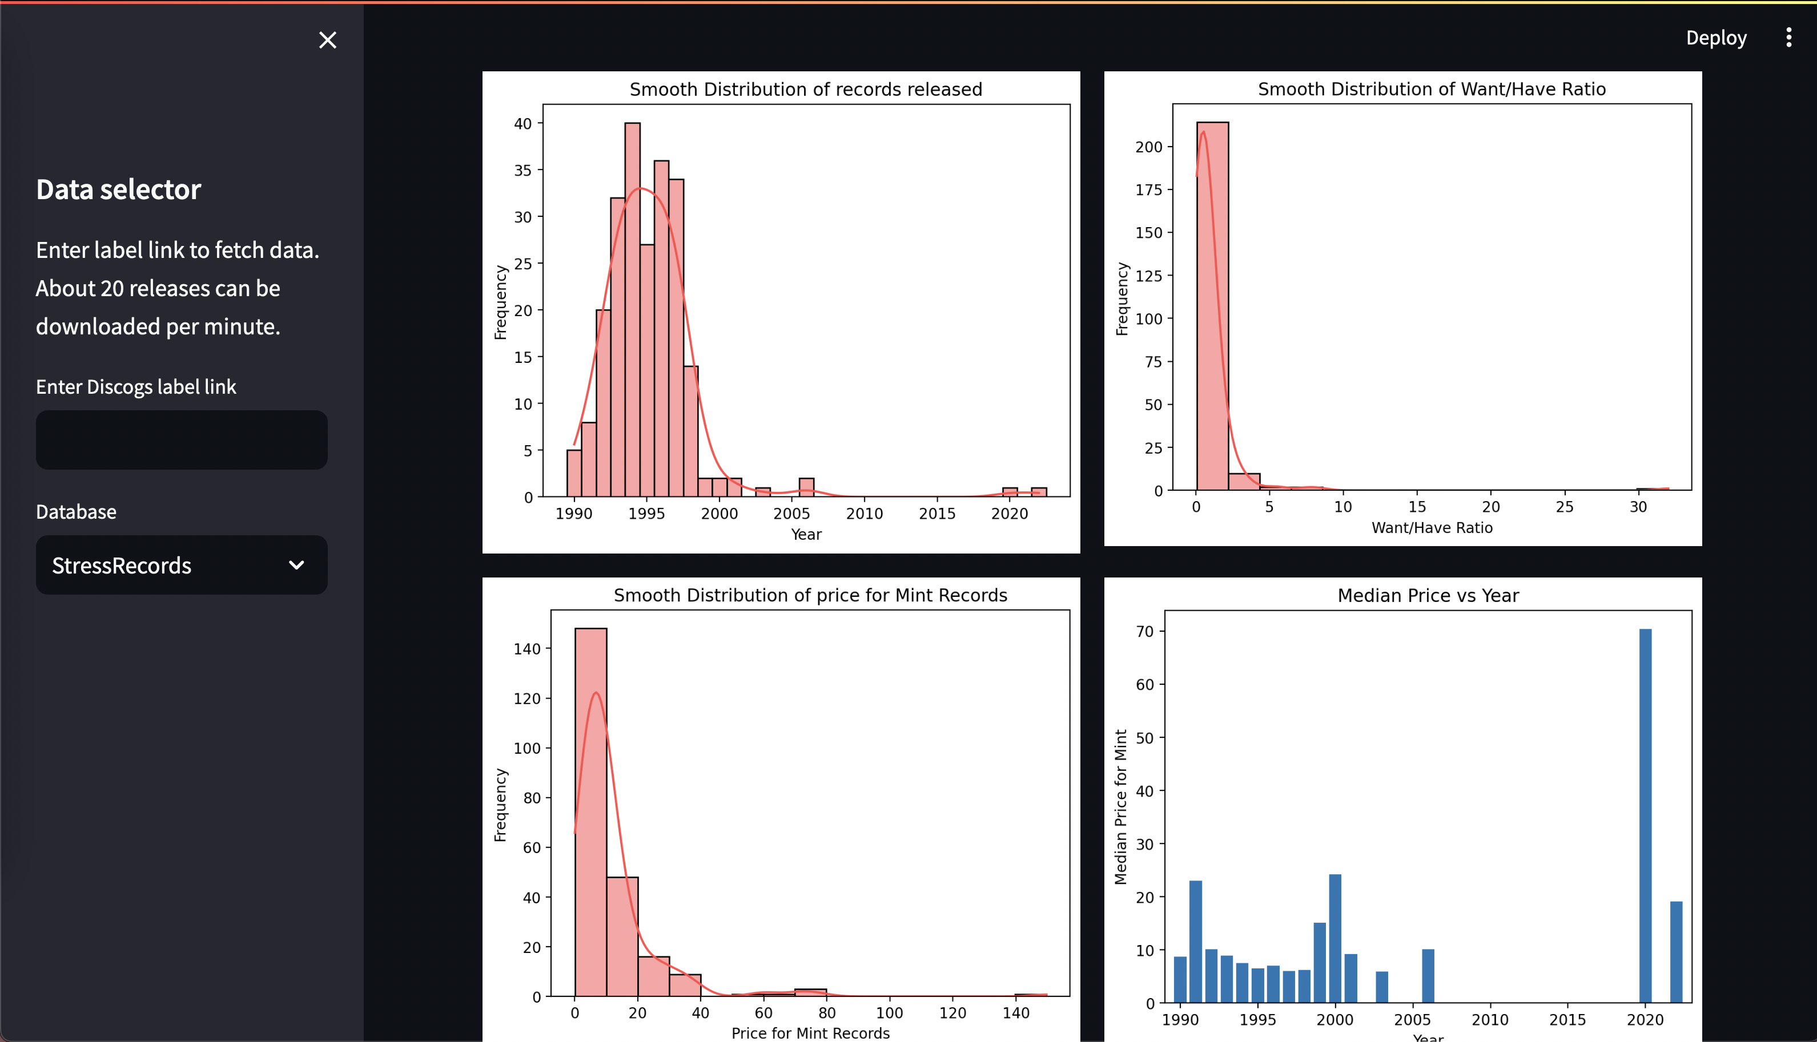Open the three-dot main menu
1817x1042 pixels.
coord(1788,37)
